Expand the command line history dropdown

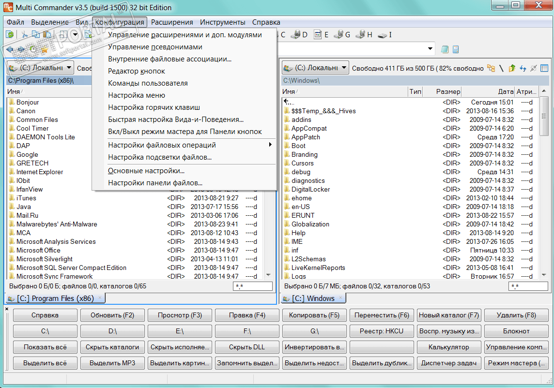click(x=430, y=49)
